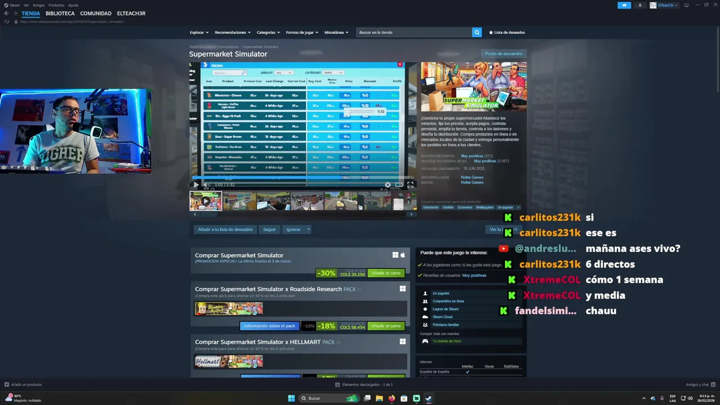Click the store search input field
720x405 pixels.
414,33
